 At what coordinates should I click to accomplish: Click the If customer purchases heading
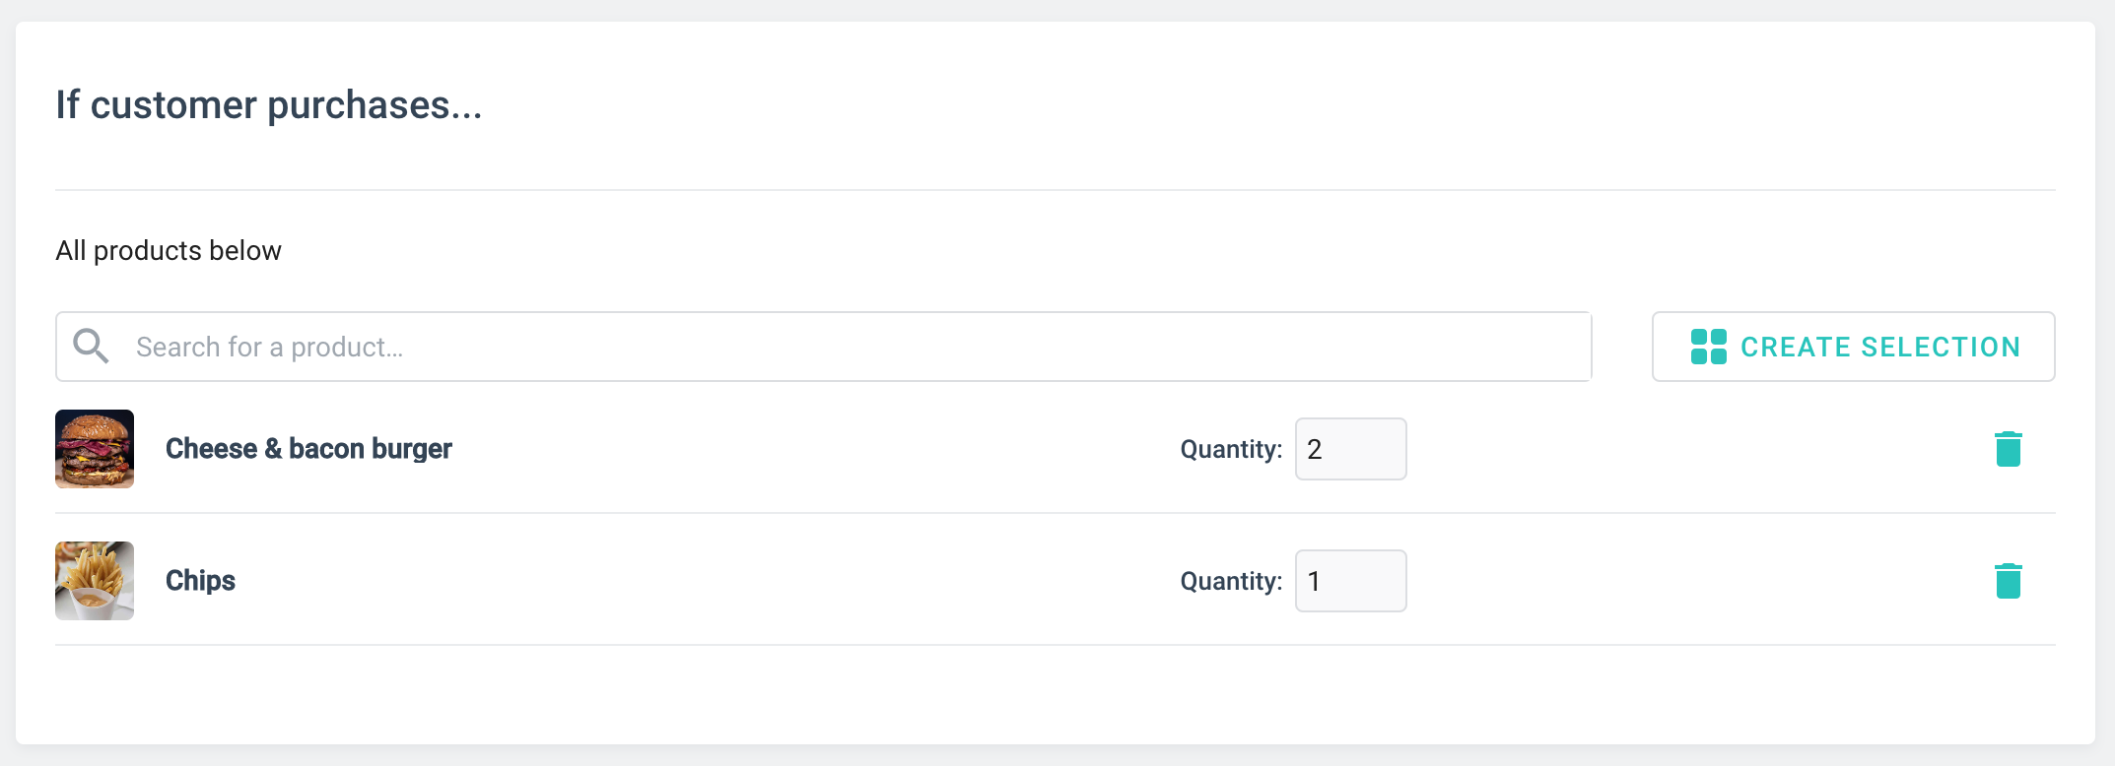(268, 105)
